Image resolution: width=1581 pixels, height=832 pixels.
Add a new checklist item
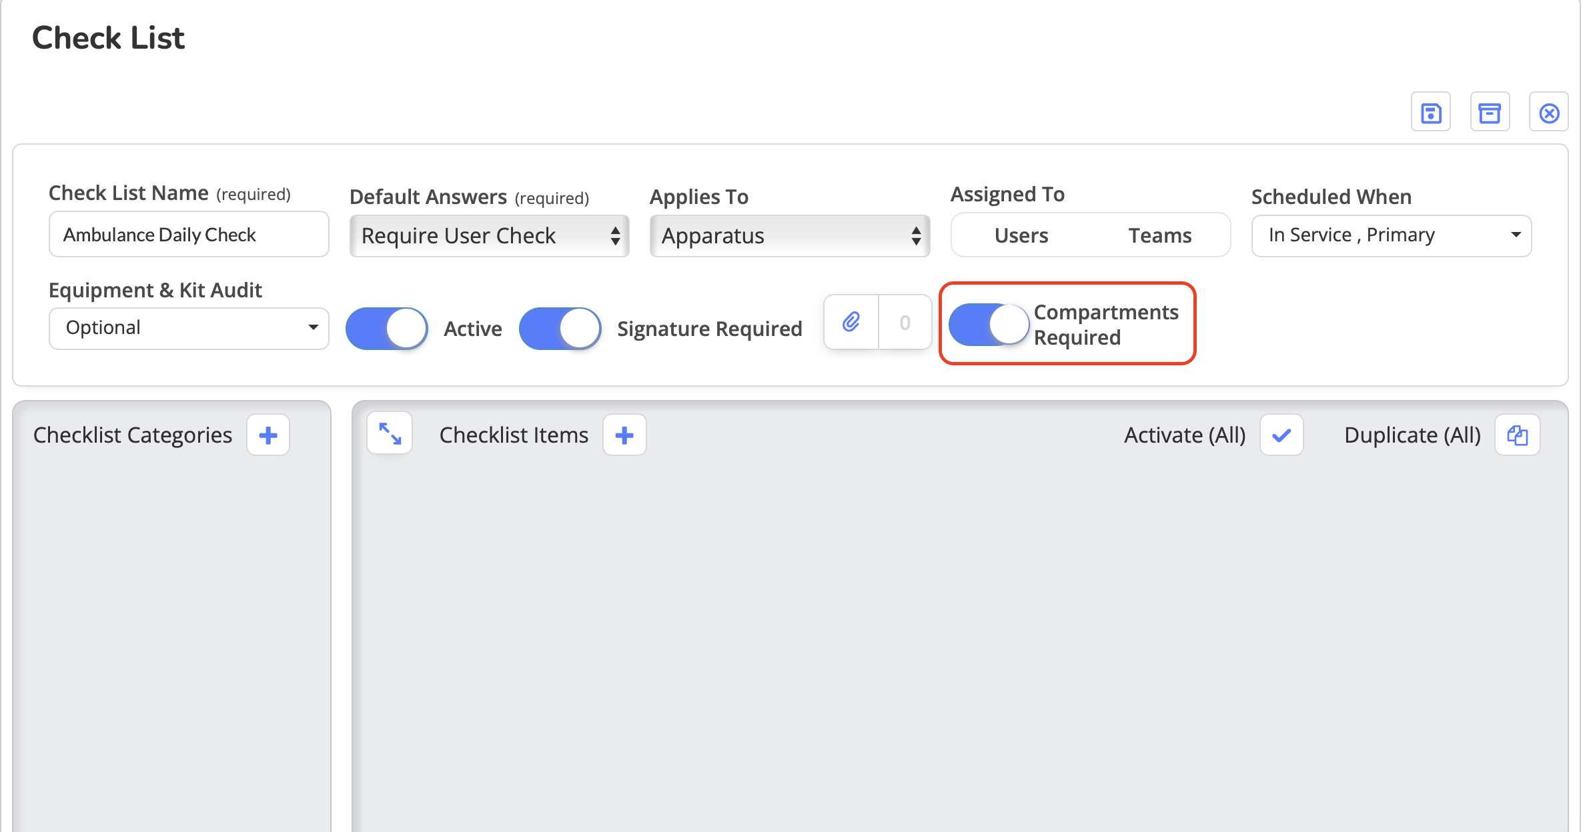(624, 435)
